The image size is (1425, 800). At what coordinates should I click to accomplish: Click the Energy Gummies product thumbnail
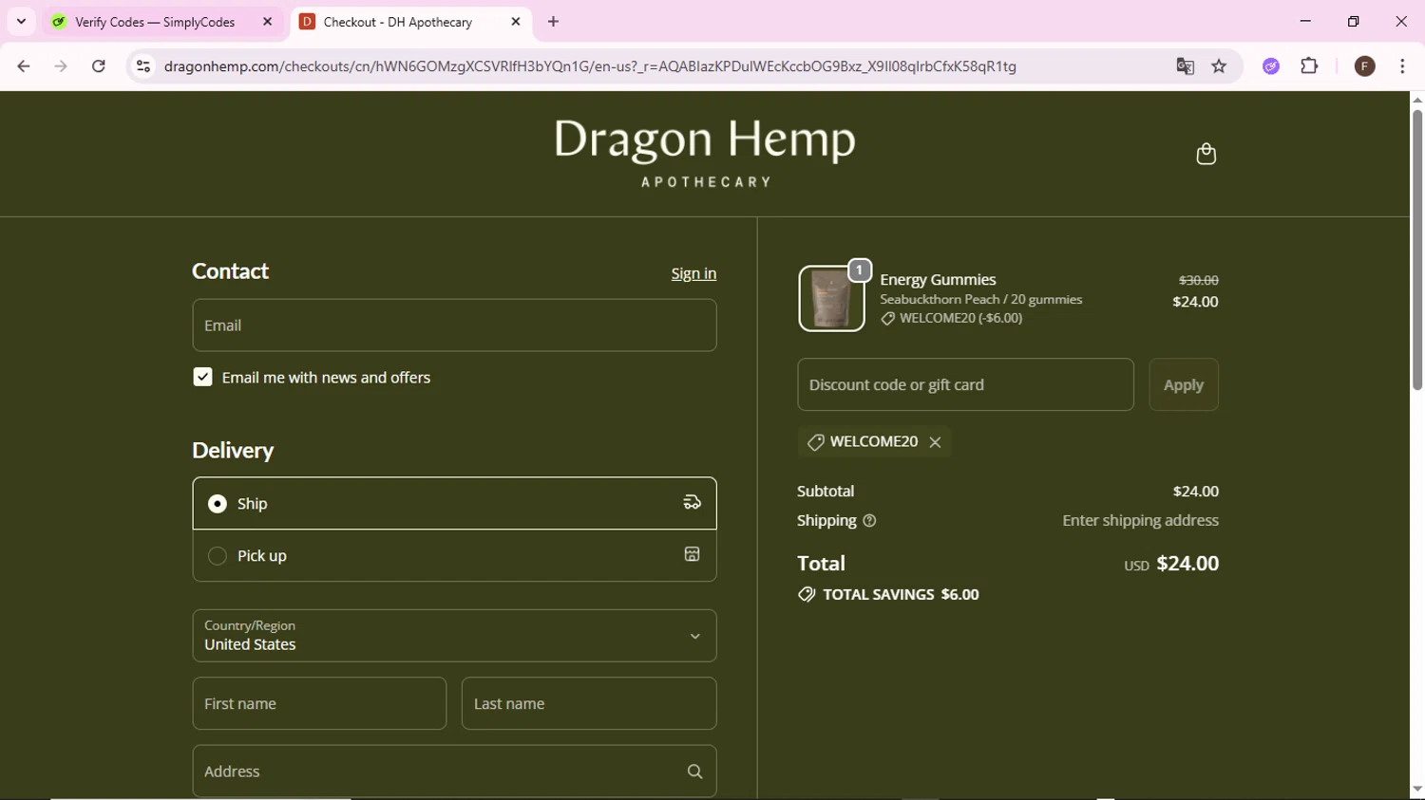tap(831, 298)
